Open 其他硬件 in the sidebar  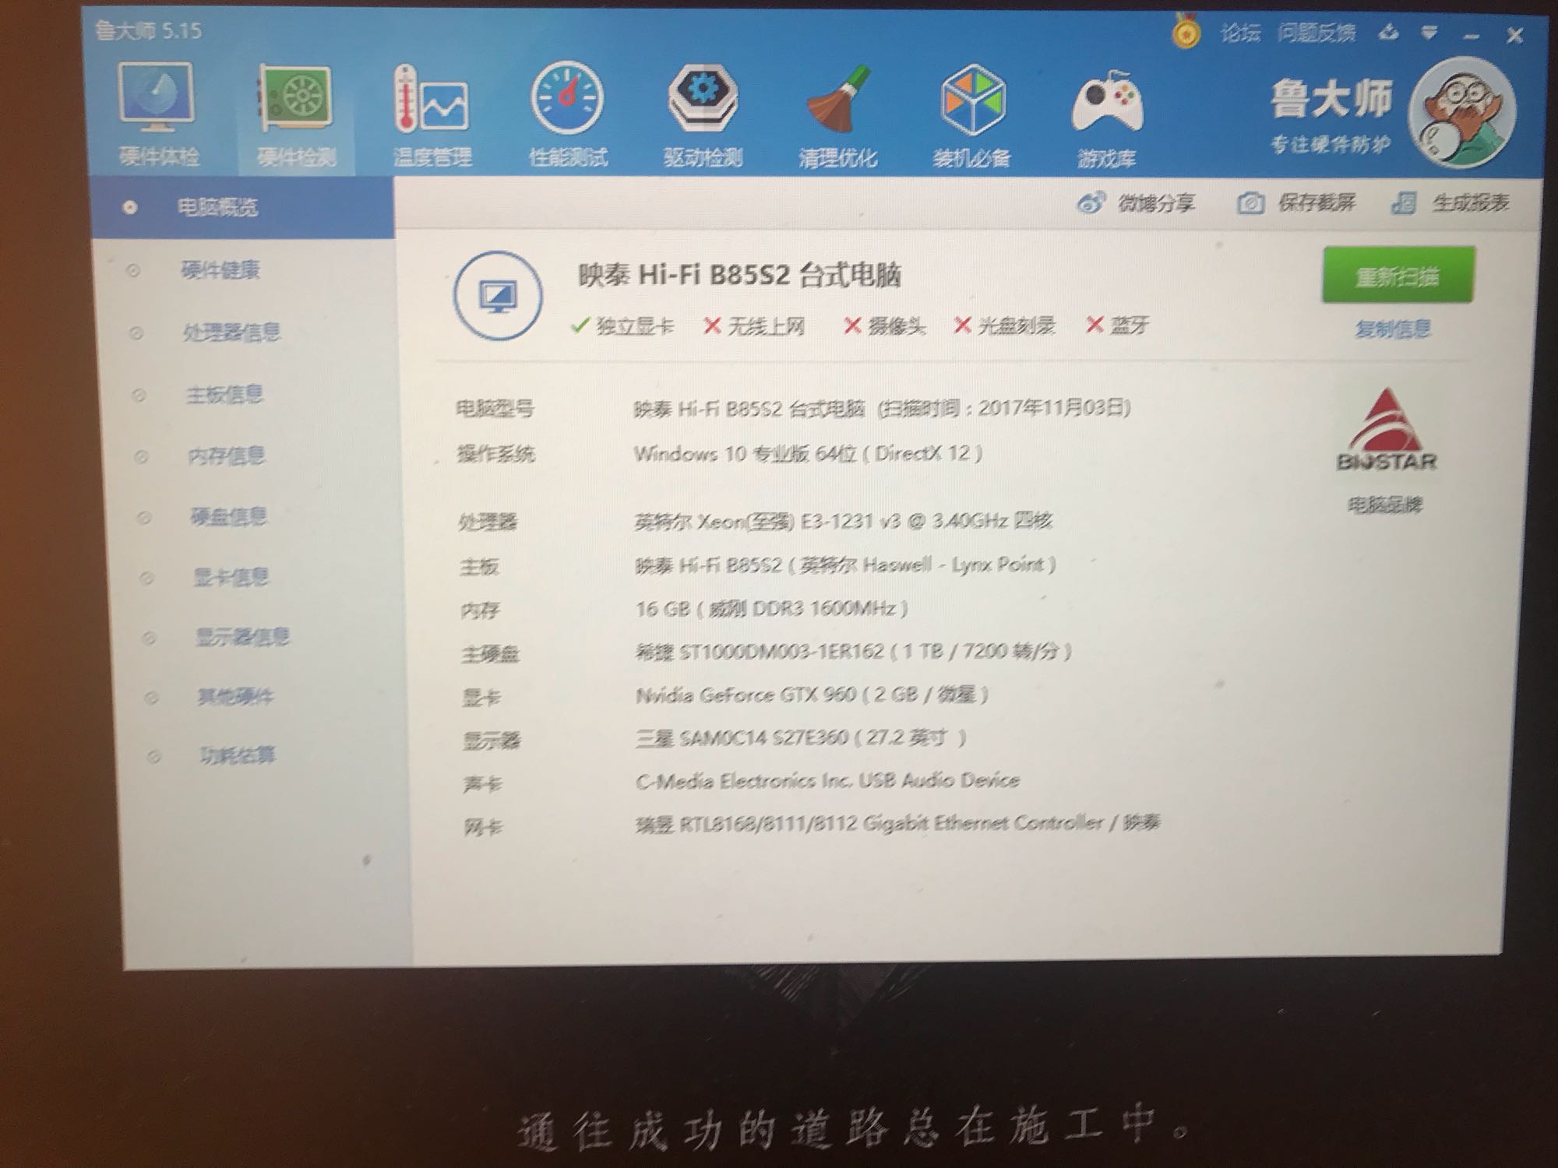[x=236, y=696]
